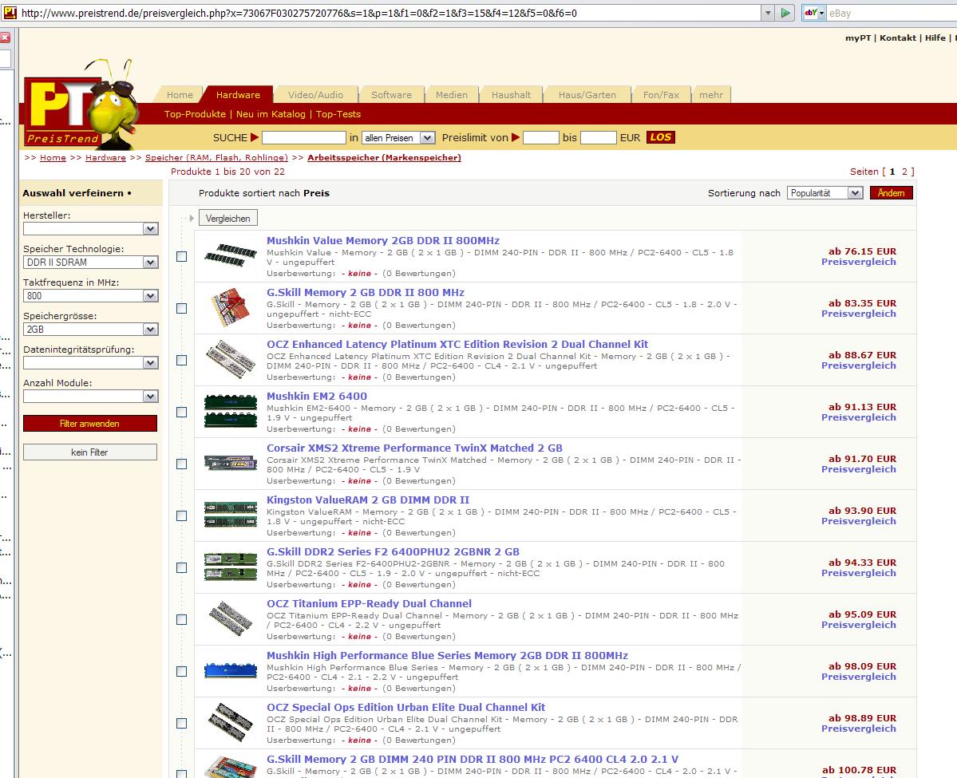Switch to the Hardware tab

click(238, 95)
